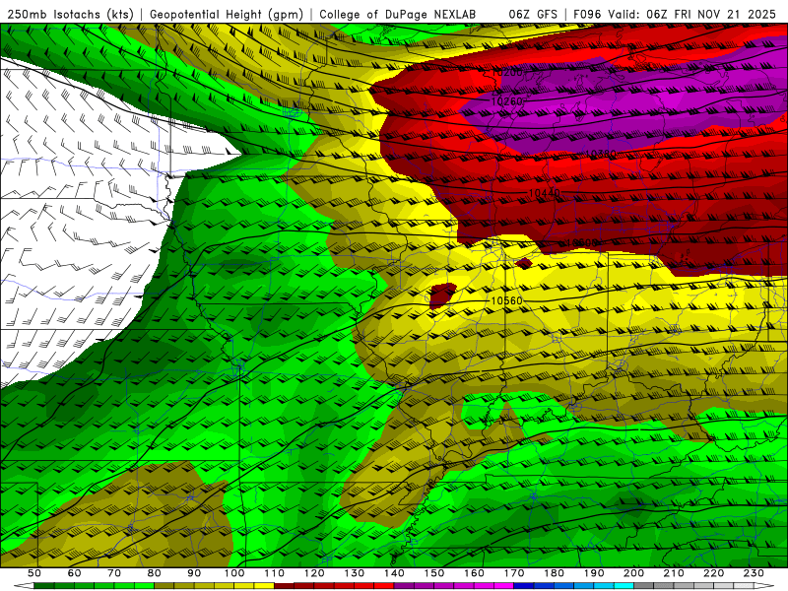Click the 120 value on the color scale
This screenshot has width=788, height=591.
coord(314,573)
